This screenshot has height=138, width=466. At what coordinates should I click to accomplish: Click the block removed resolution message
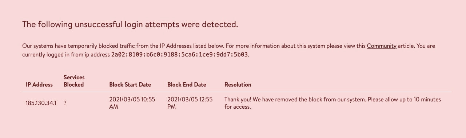tap(332, 103)
